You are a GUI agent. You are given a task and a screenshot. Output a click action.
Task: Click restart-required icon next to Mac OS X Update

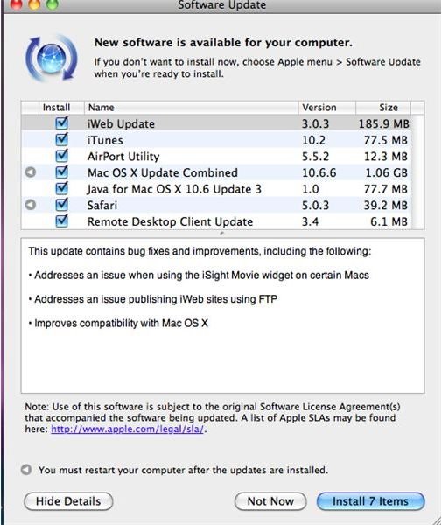click(x=31, y=172)
